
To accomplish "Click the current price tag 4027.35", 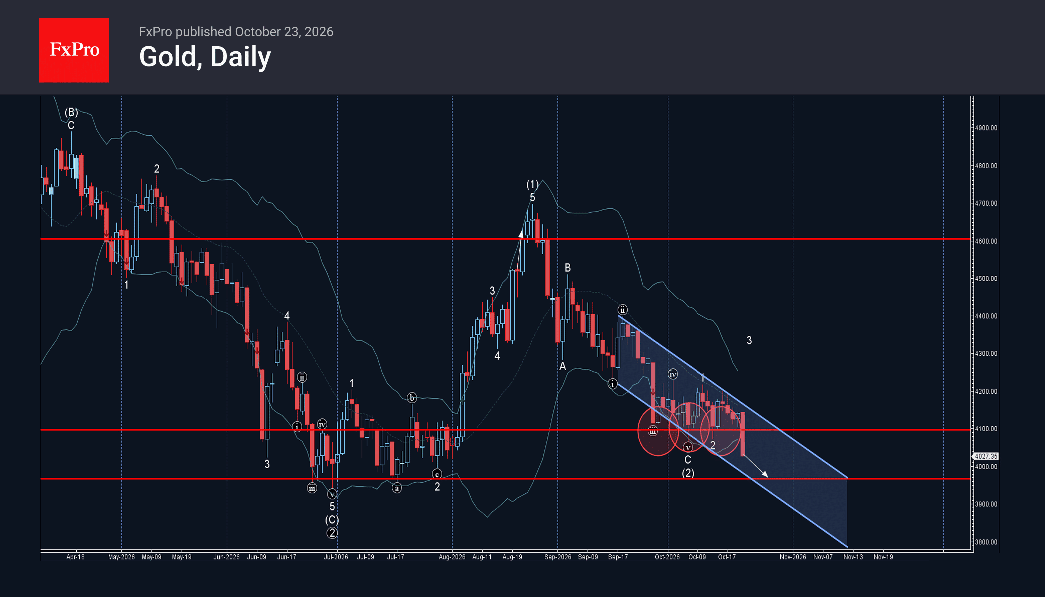I will click(x=986, y=456).
